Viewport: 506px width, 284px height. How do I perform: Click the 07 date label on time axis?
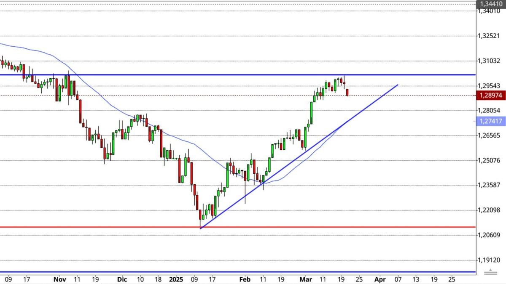point(398,279)
